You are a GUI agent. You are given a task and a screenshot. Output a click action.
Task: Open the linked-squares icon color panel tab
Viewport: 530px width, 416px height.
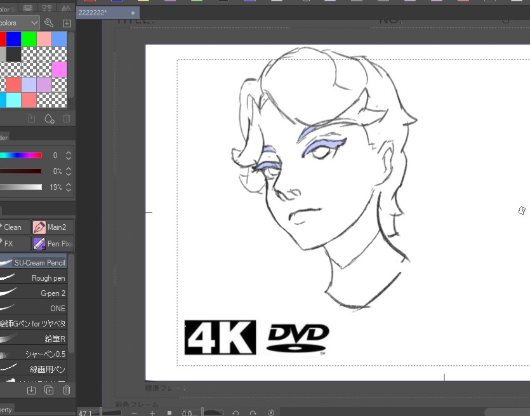pos(46,8)
